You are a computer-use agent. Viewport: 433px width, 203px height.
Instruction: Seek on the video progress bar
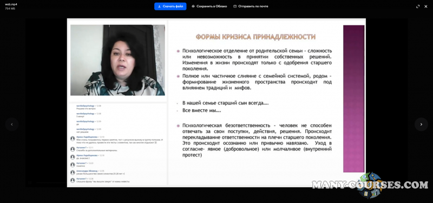click(x=51, y=182)
